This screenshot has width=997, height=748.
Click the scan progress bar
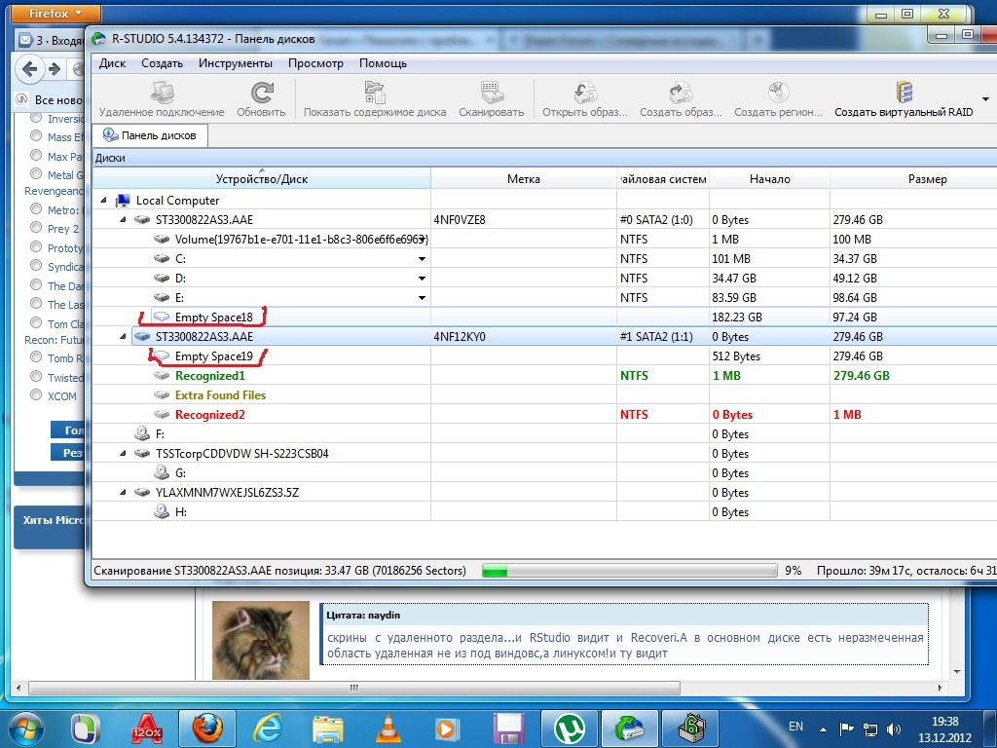coord(630,571)
